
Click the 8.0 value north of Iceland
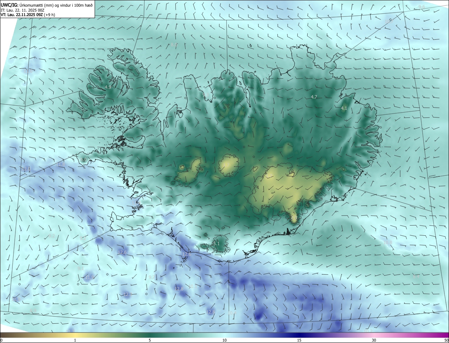click(x=174, y=45)
